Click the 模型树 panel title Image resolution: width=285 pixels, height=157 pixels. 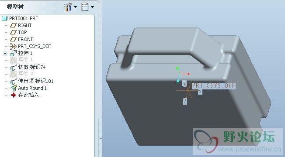coord(15,7)
